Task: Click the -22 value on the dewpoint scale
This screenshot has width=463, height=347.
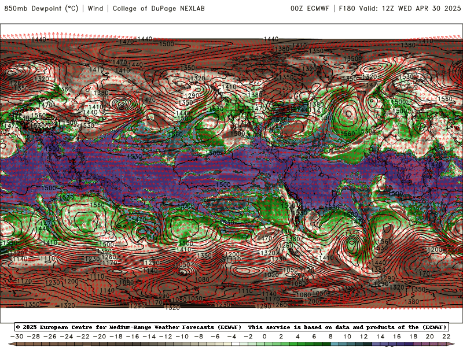Action: coord(83,337)
